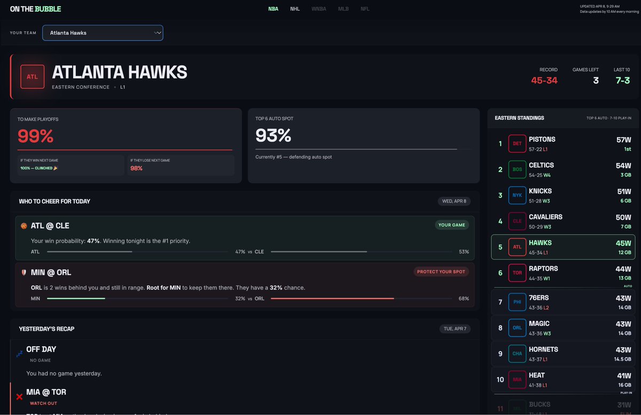Click the ORL badge in standings
Screen dimensions: 641x415
pos(517,328)
